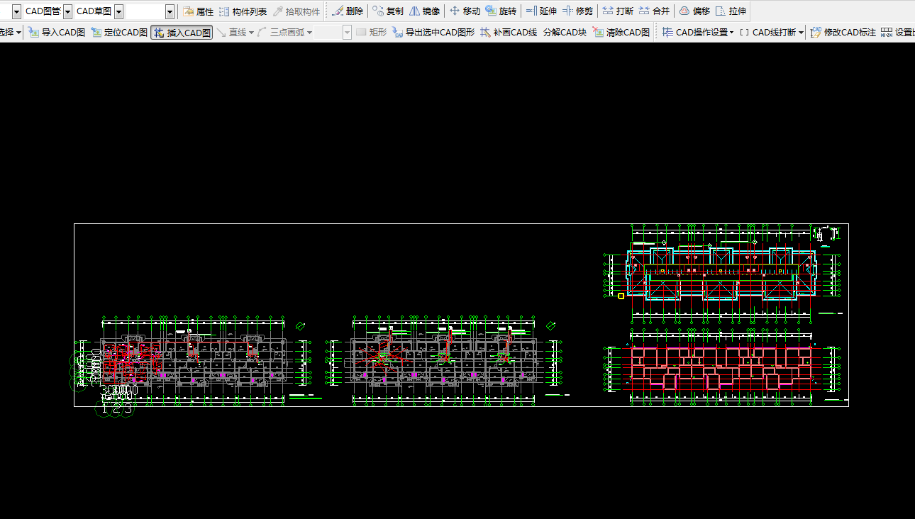Screen dimensions: 915x519
Task: Select the 镜像 (Mirror) tool
Action: (424, 11)
